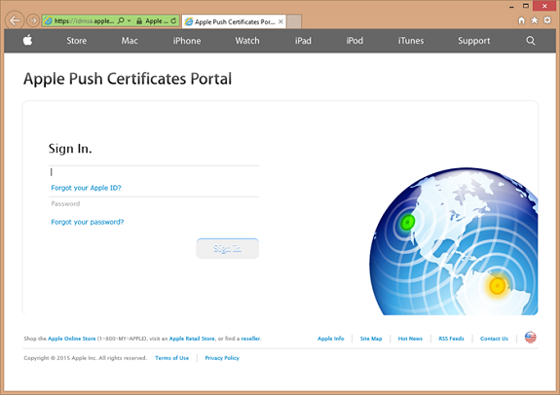
Task: Select the Apple Push Certificates Portal tab
Action: pyautogui.click(x=234, y=21)
